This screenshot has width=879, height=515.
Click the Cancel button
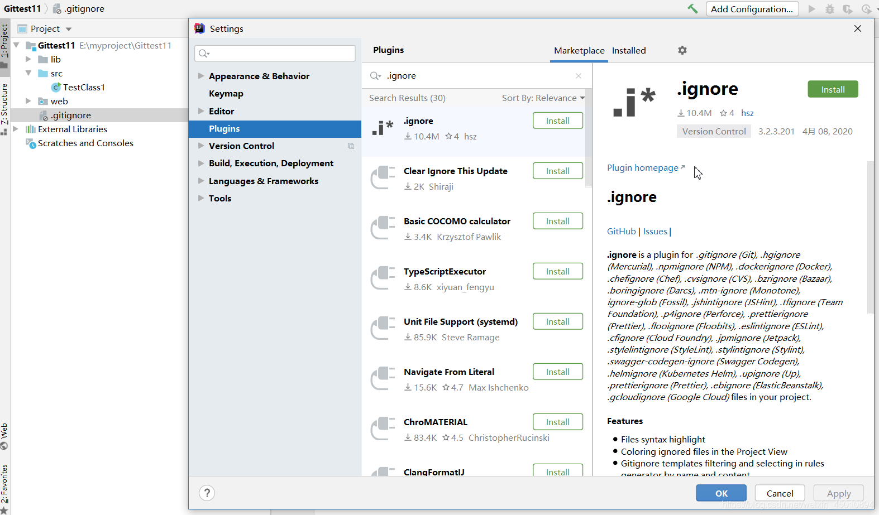point(780,493)
